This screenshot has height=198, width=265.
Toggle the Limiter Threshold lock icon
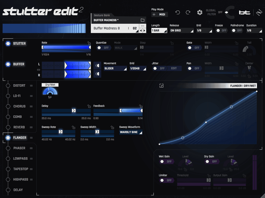(209, 176)
